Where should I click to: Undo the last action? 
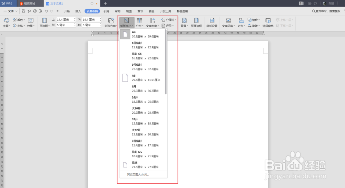coord(46,11)
